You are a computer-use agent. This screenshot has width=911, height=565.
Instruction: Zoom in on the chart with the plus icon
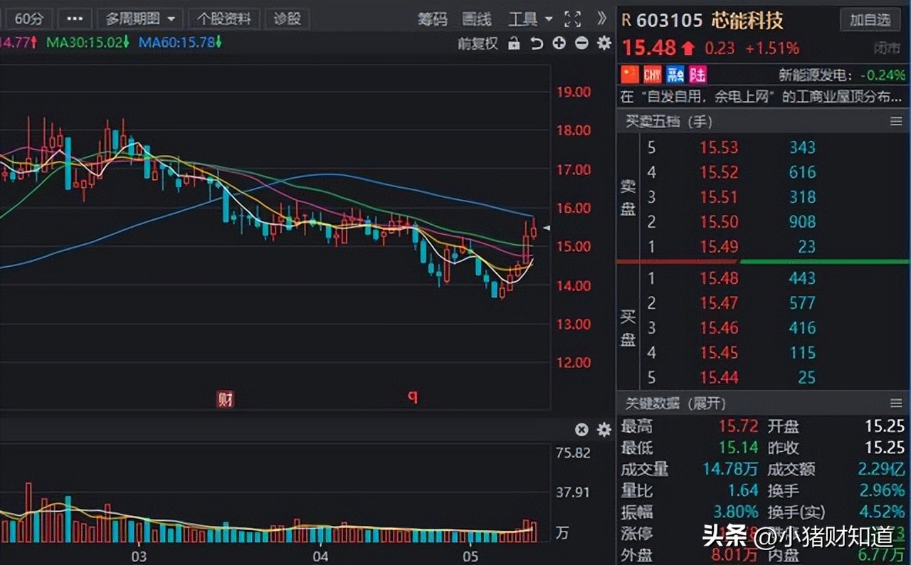559,43
